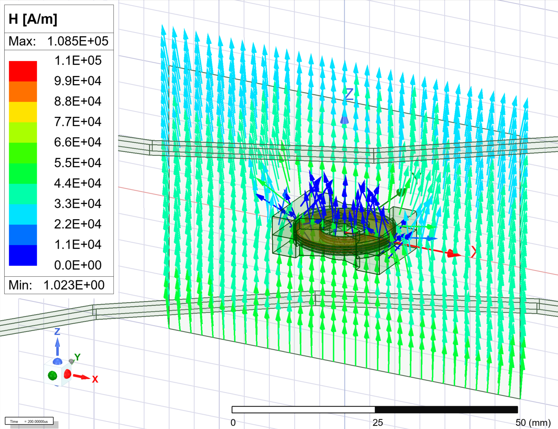Select the dark blue bottom legend band
The height and width of the screenshot is (429, 558).
(x=23, y=255)
